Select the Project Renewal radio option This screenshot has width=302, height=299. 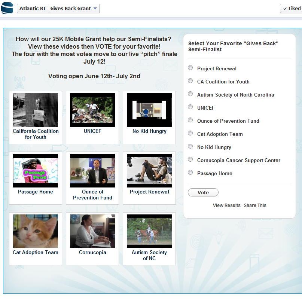(190, 68)
